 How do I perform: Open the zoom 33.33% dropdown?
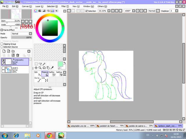click(x=109, y=11)
